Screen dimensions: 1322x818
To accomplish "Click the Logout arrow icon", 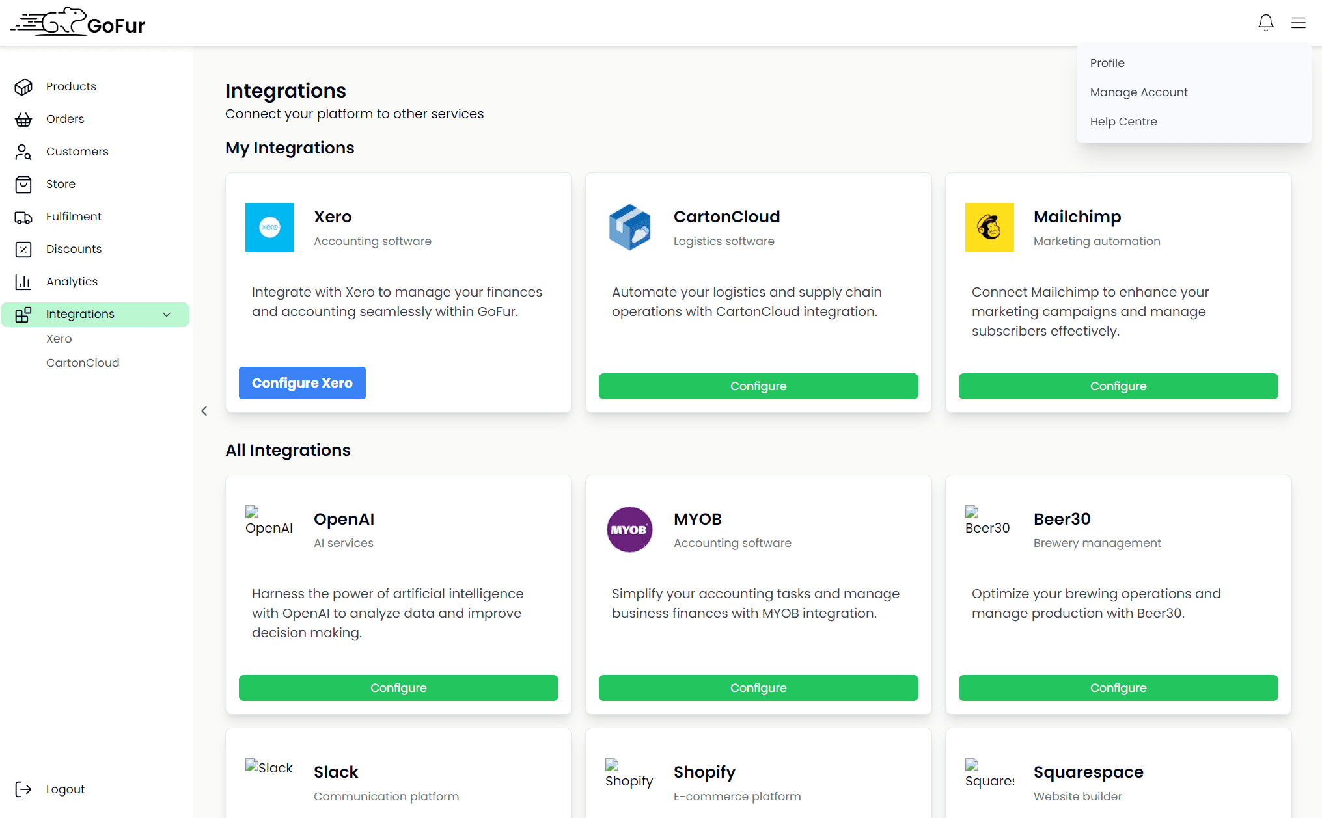I will tap(23, 789).
